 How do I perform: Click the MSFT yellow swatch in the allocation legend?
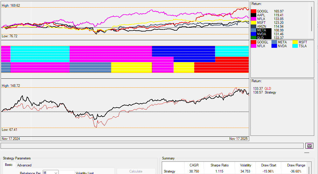(x=295, y=42)
